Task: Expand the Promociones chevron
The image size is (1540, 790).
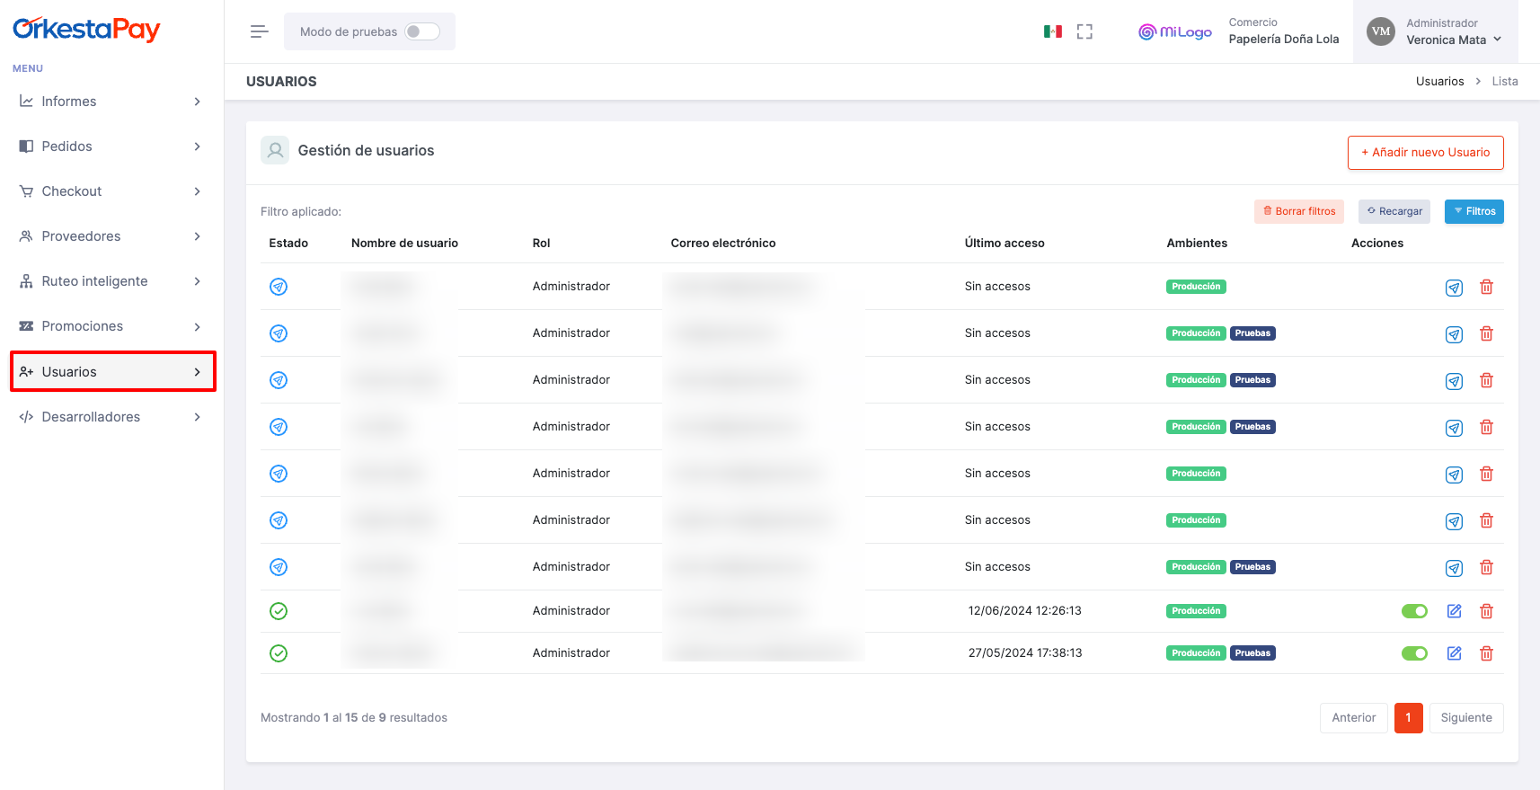Action: 197,326
